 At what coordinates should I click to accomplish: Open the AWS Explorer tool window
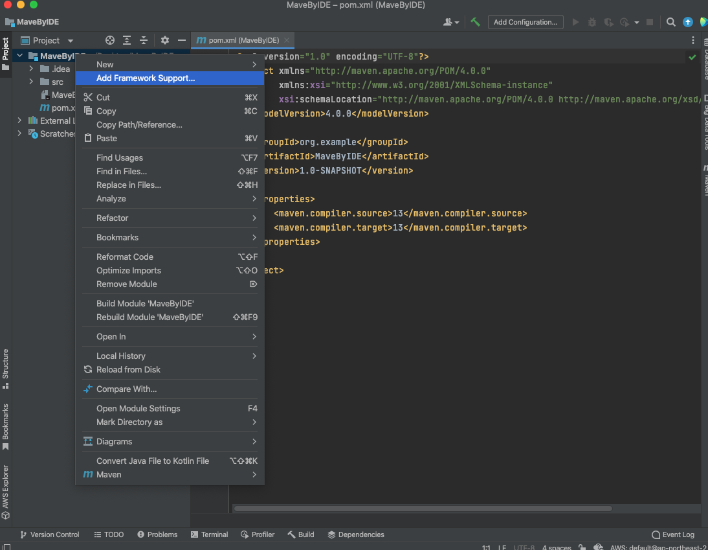[x=5, y=492]
